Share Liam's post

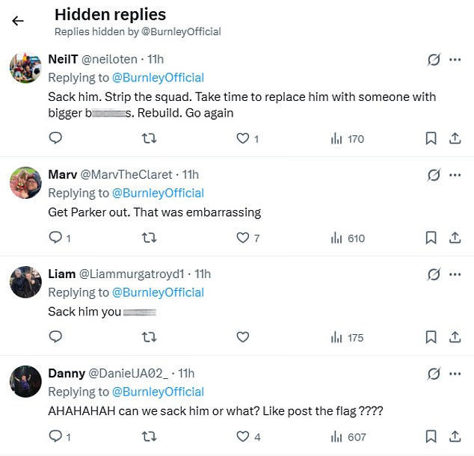point(454,337)
